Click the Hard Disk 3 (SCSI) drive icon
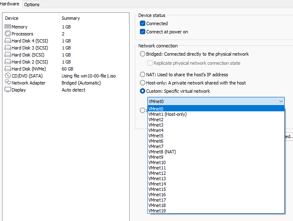This screenshot has height=221, width=293. point(8,47)
